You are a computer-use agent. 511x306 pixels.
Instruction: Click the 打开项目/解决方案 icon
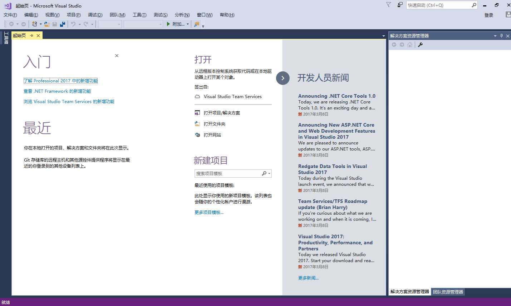197,113
